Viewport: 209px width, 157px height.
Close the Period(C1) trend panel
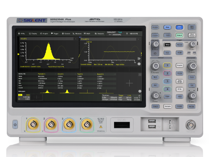(138, 39)
